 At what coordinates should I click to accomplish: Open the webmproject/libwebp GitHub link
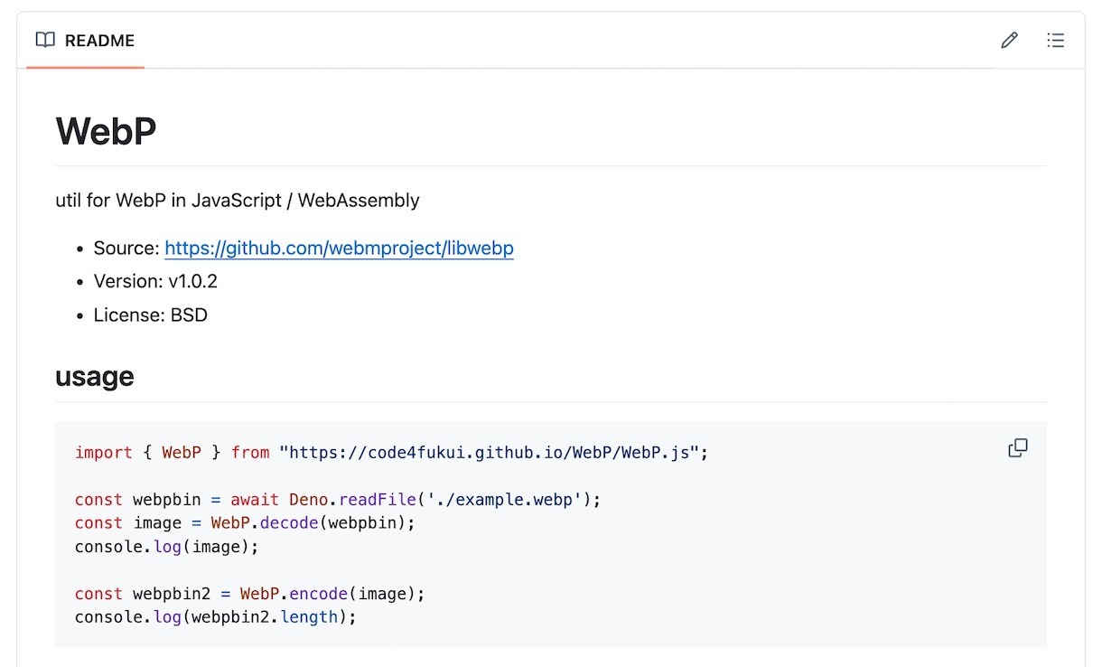coord(339,249)
